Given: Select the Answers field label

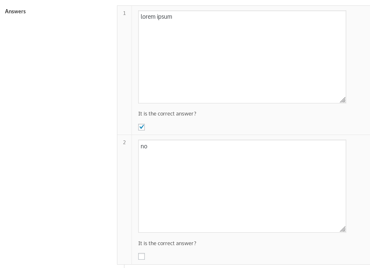Looking at the screenshot, I should click(x=15, y=11).
